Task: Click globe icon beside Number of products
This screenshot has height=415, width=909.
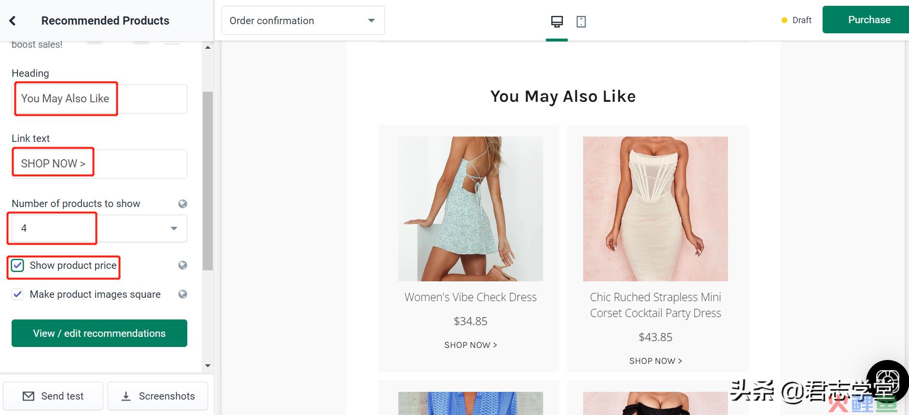Action: (x=182, y=204)
